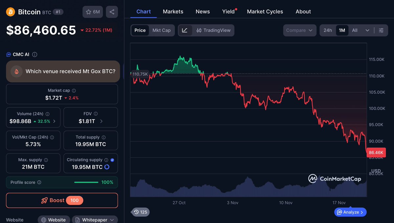Select the line chart icon
The height and width of the screenshot is (223, 394).
click(x=185, y=30)
